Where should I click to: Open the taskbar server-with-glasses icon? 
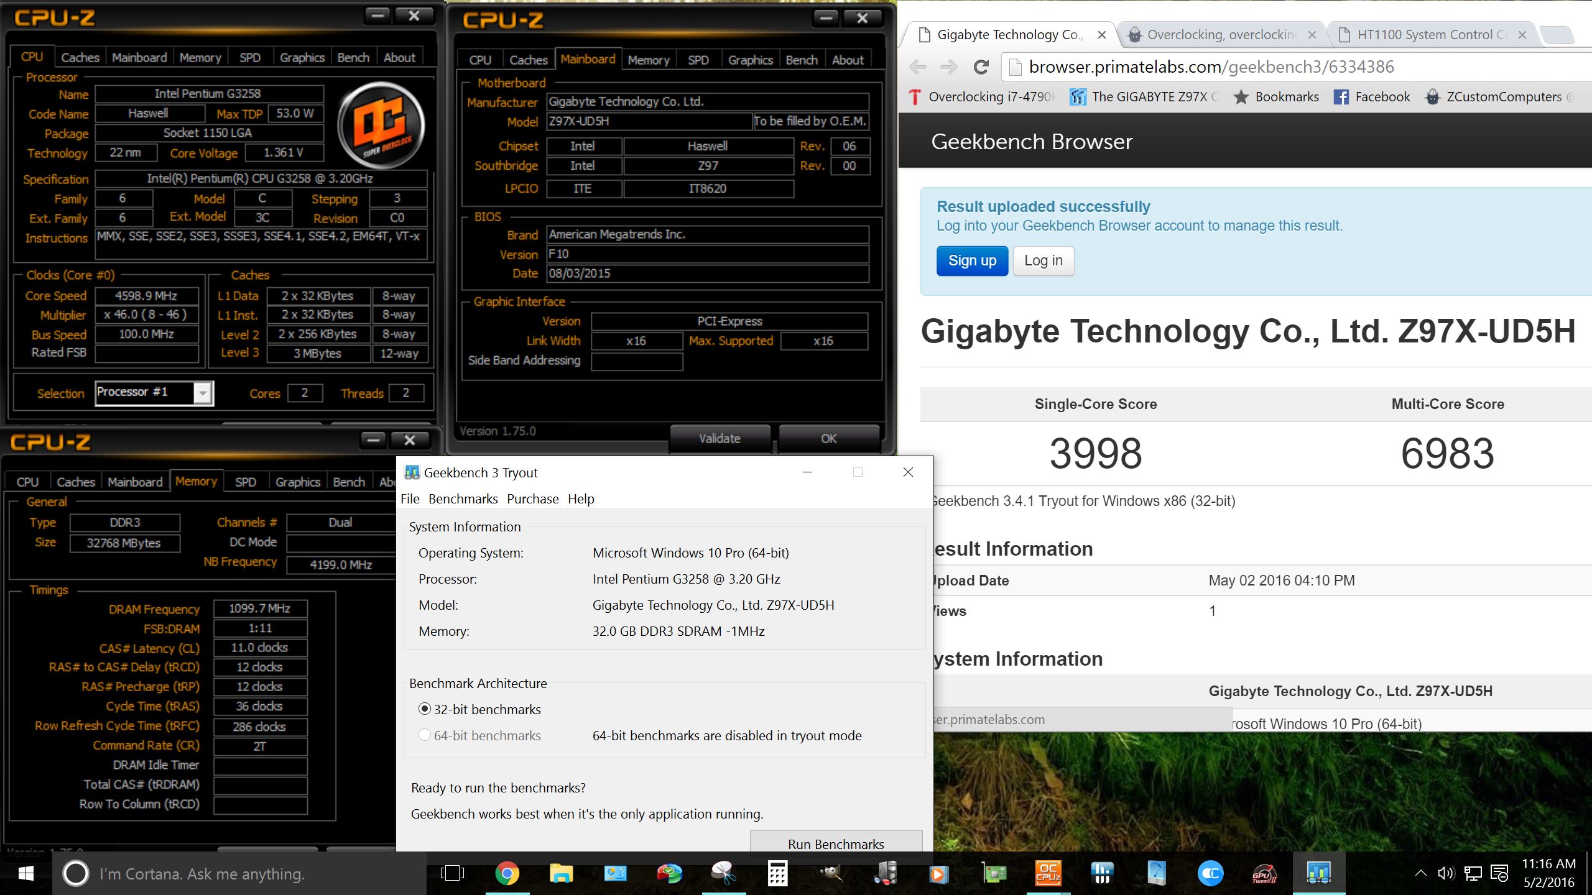coord(886,874)
